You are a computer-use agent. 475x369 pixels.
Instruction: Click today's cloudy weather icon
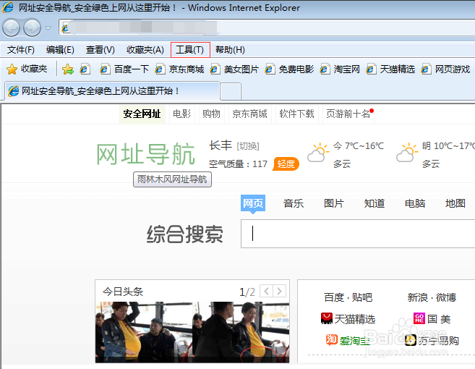(318, 153)
